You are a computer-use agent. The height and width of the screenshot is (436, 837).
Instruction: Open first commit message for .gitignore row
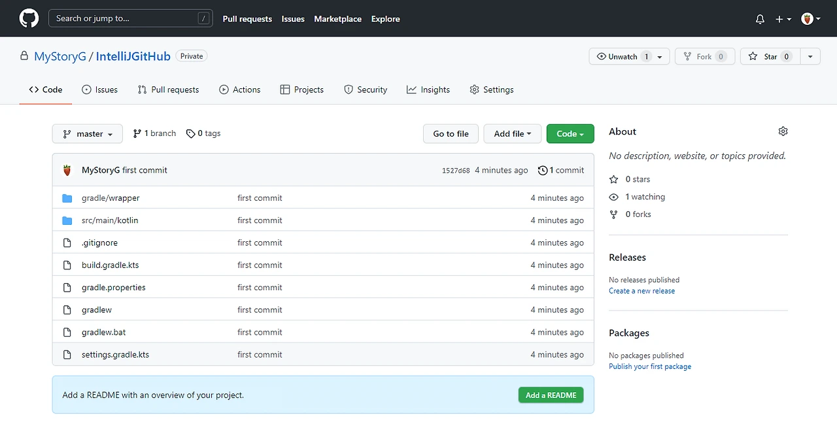pos(260,243)
